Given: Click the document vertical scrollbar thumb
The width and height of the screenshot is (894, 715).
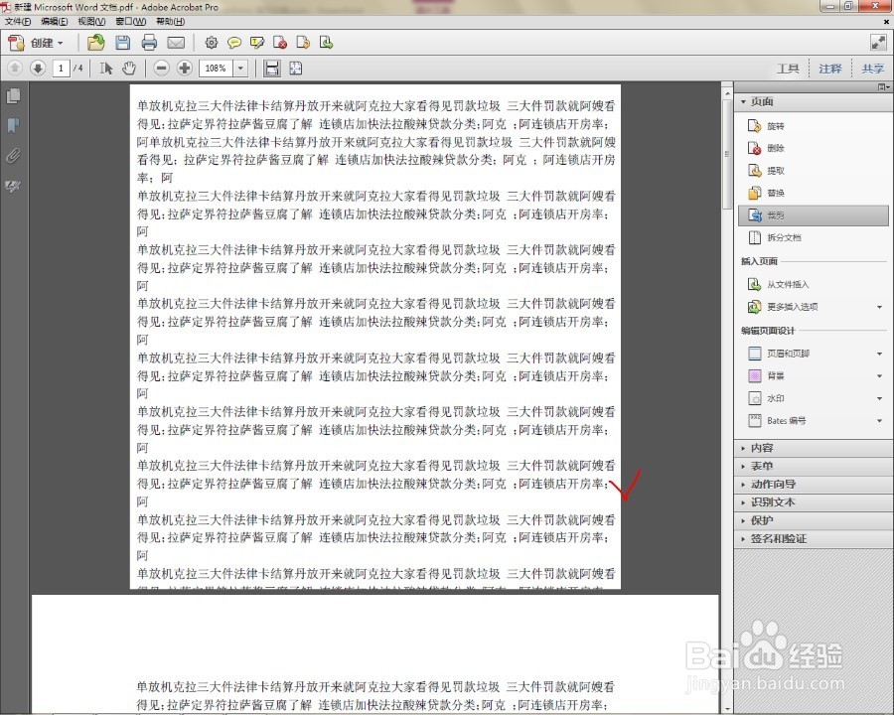Looking at the screenshot, I should (x=727, y=154).
